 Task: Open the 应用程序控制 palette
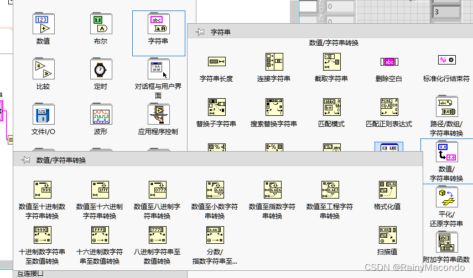coord(159,114)
